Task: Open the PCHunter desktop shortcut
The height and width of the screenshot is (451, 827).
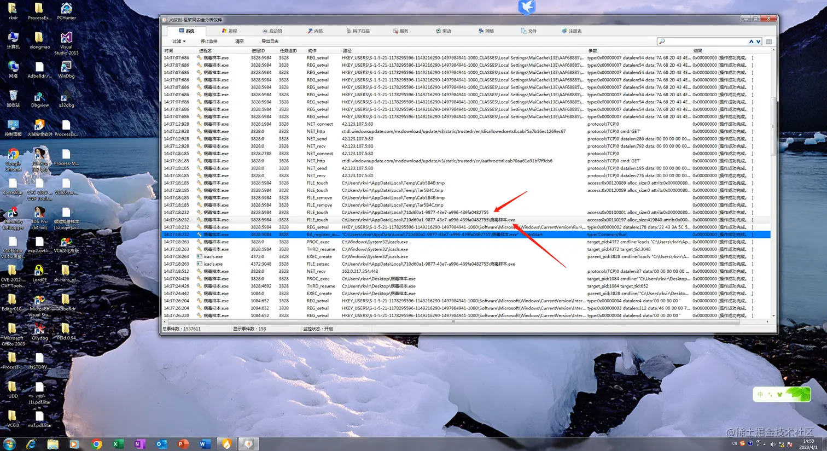Action: 66,11
